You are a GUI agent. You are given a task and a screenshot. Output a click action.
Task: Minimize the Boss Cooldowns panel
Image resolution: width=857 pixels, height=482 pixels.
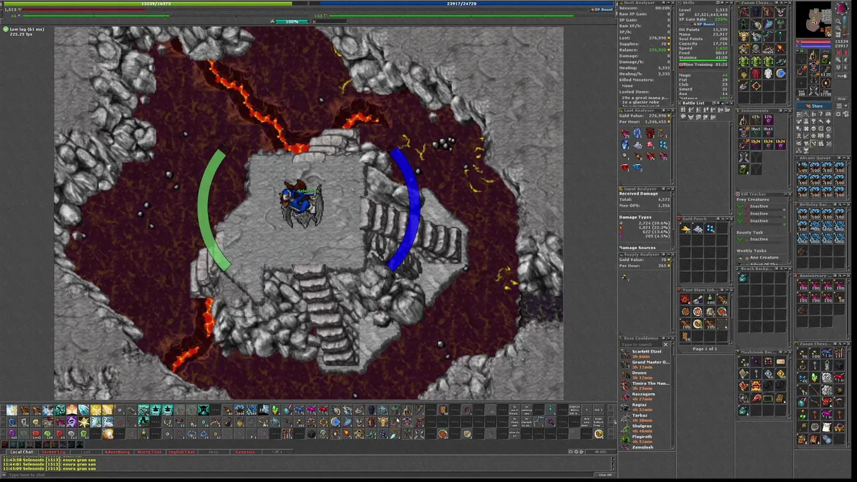click(x=669, y=338)
